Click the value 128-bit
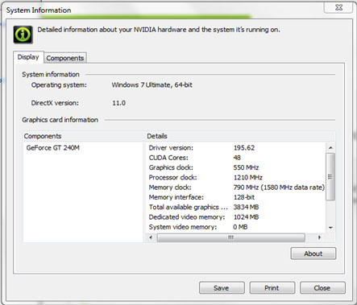This screenshot has height=305, width=357. tap(244, 197)
